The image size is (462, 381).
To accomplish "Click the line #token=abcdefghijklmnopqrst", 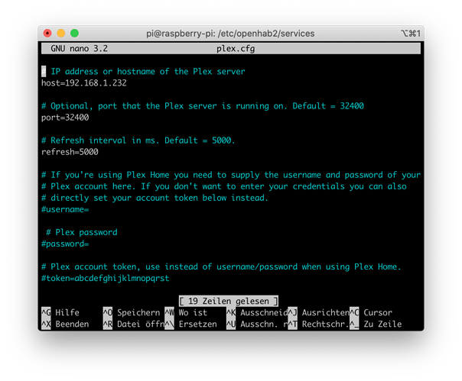I will (x=106, y=278).
